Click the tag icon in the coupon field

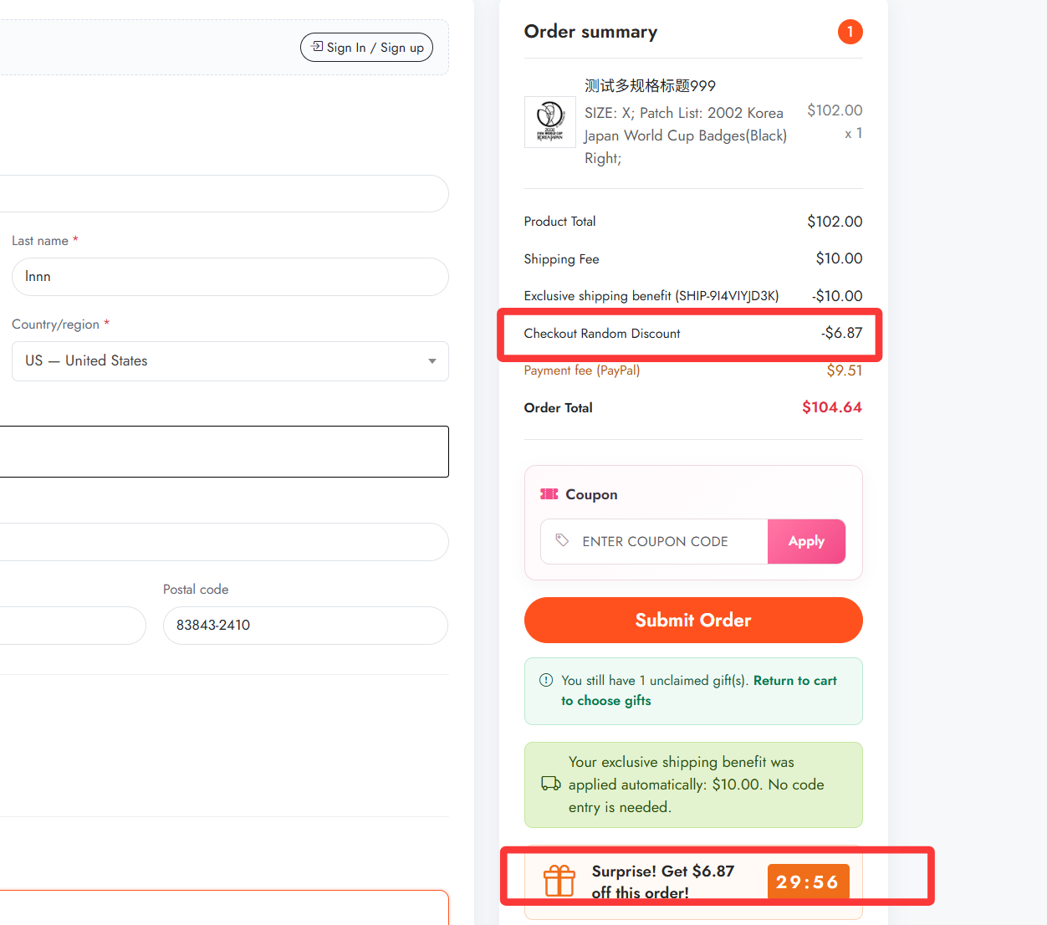(562, 540)
